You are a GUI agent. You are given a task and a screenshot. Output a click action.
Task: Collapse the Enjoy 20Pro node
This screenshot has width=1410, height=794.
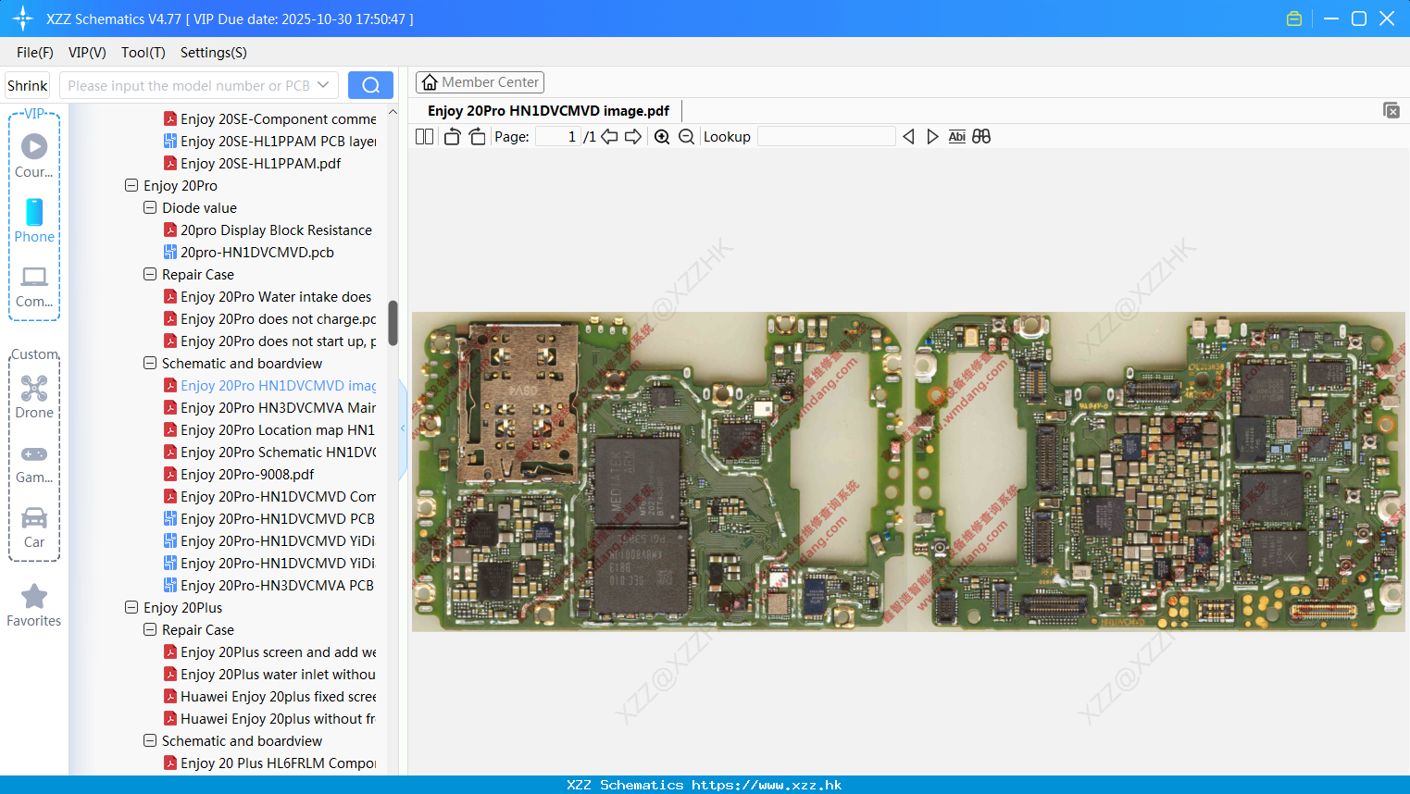click(131, 185)
